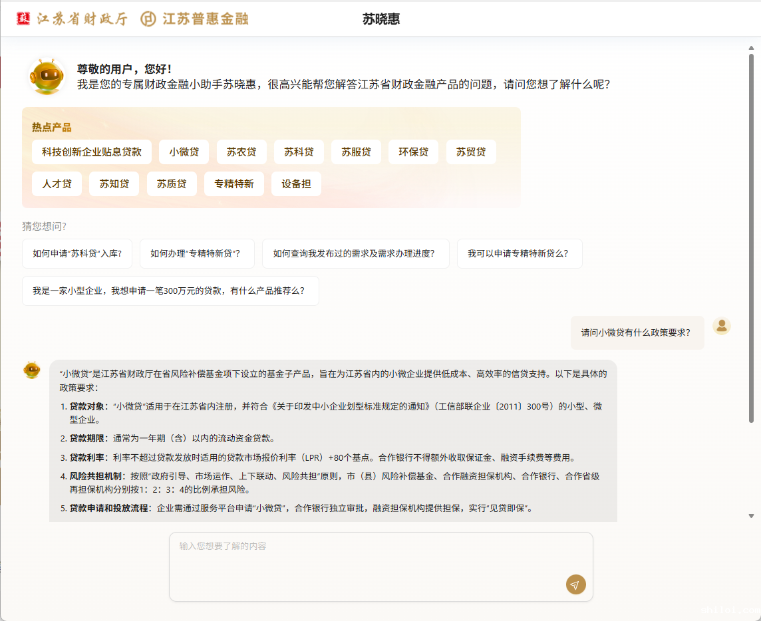This screenshot has height=621, width=761.
Task: Open the 江苏普惠金融 logo link
Action: pyautogui.click(x=194, y=19)
